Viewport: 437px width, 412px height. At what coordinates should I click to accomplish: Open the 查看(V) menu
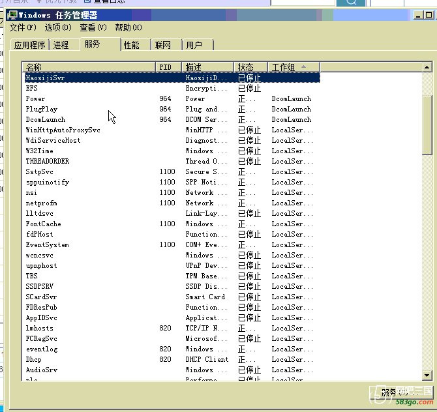coord(93,27)
